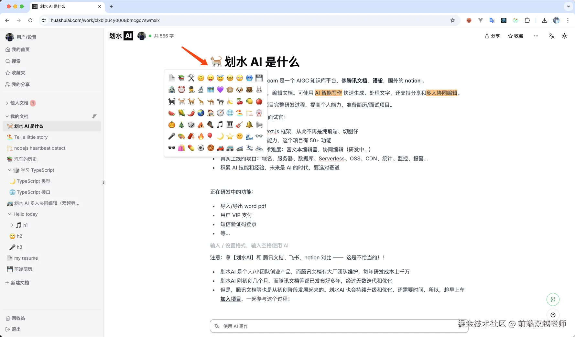Toggle document favorite via the 收藏 star

515,36
